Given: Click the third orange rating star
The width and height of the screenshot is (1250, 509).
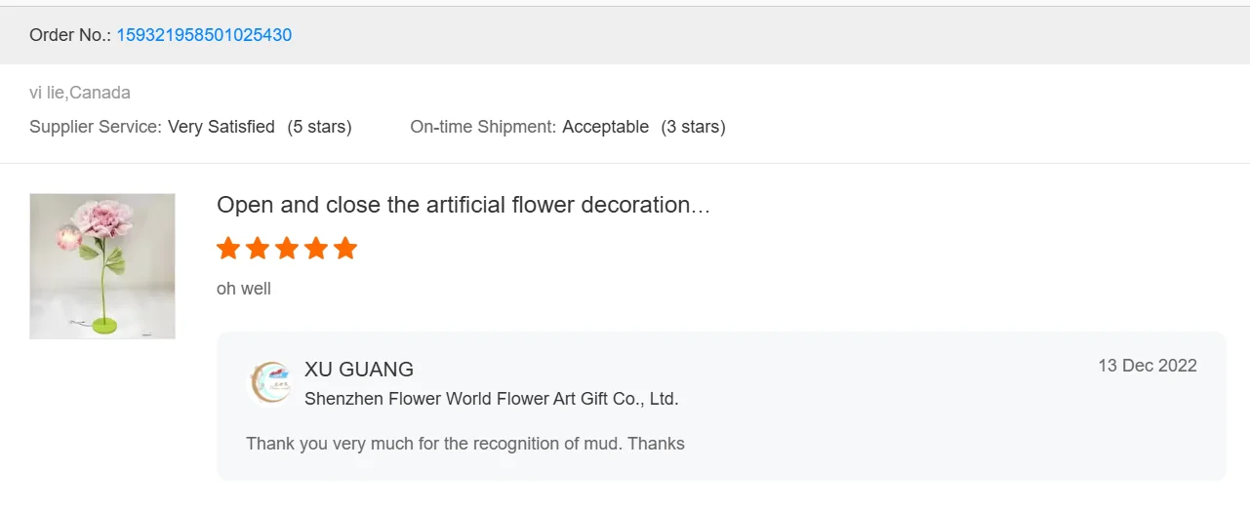Looking at the screenshot, I should [287, 248].
